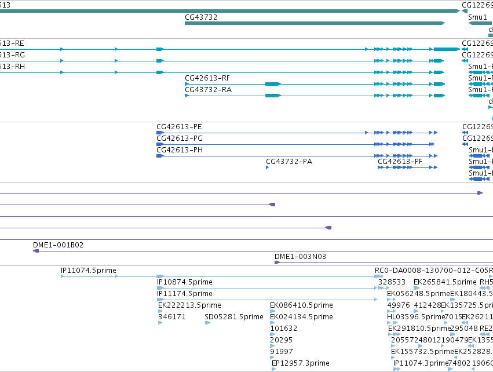Select the 346171 feature label
The height and width of the screenshot is (372, 493).
tap(172, 317)
